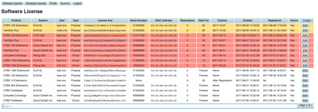
Task: Click the Logout button
Action: click(x=77, y=3)
